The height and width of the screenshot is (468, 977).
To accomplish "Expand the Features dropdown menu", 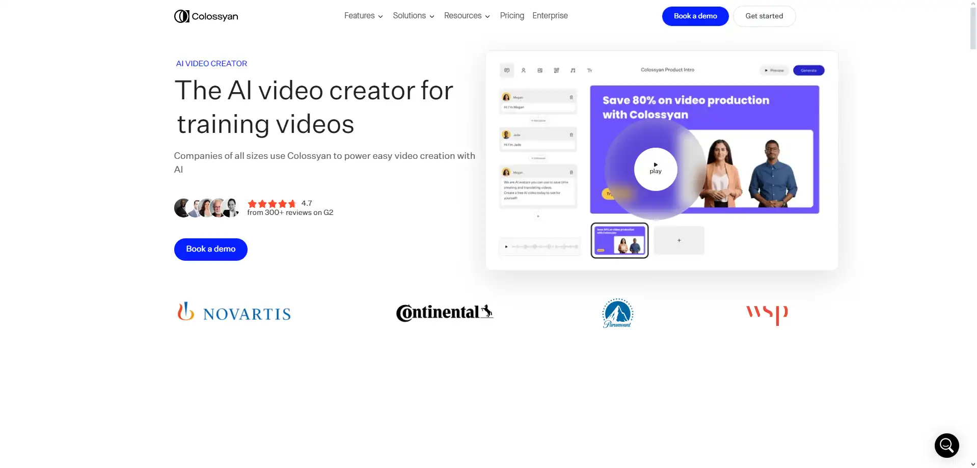I will [x=363, y=16].
